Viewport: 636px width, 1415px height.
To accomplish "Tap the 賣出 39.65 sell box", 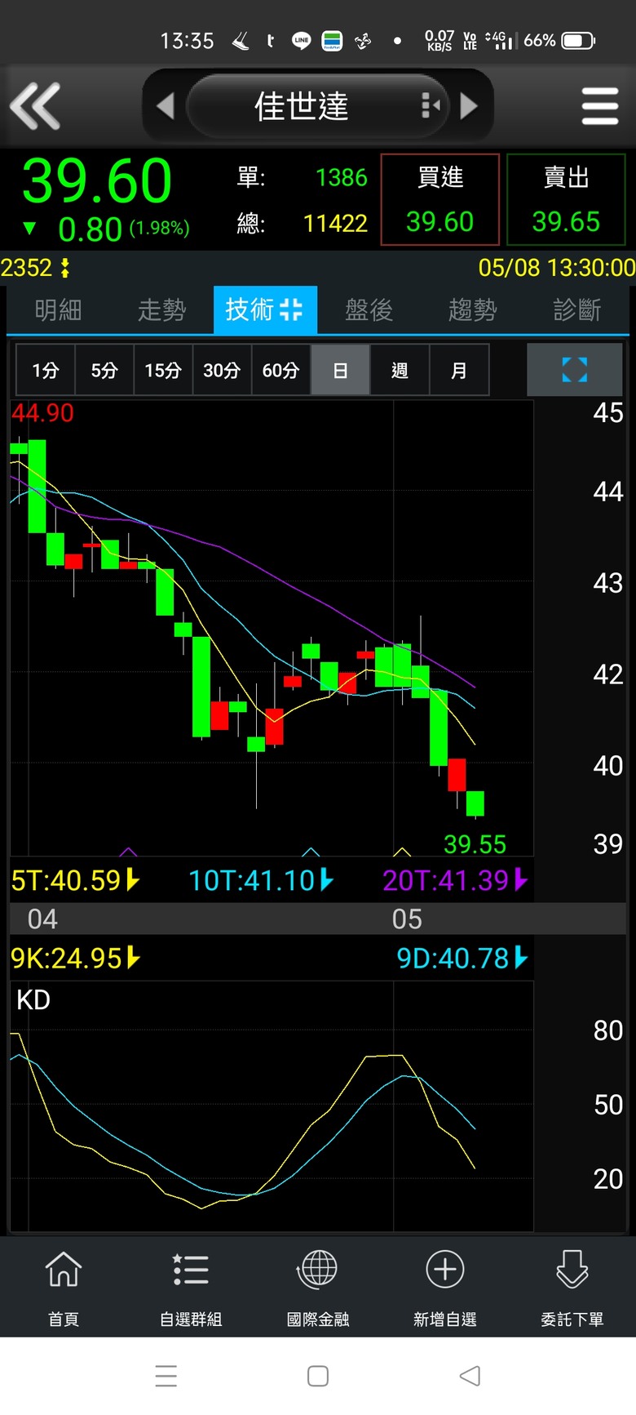I will [566, 199].
